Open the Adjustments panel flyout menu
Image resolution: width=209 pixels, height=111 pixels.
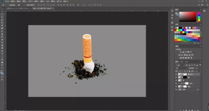click(x=200, y=46)
